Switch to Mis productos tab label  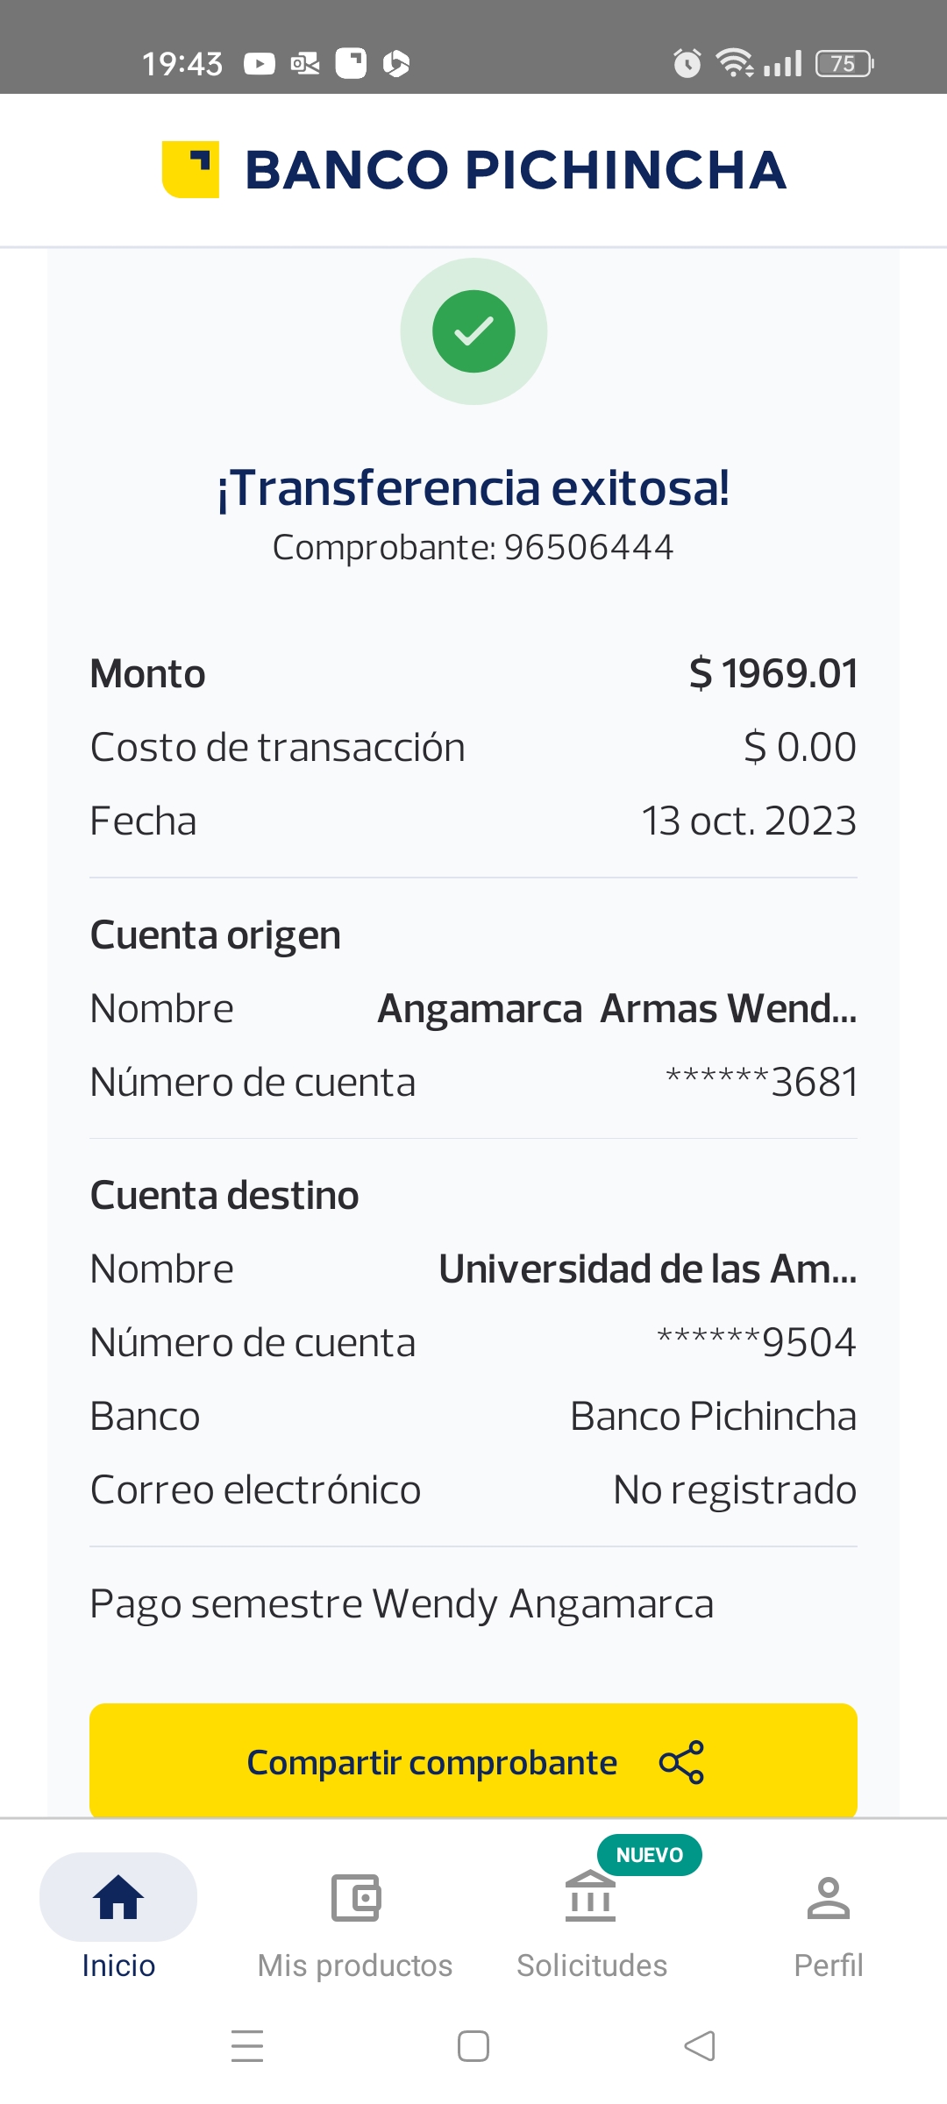click(x=355, y=1965)
